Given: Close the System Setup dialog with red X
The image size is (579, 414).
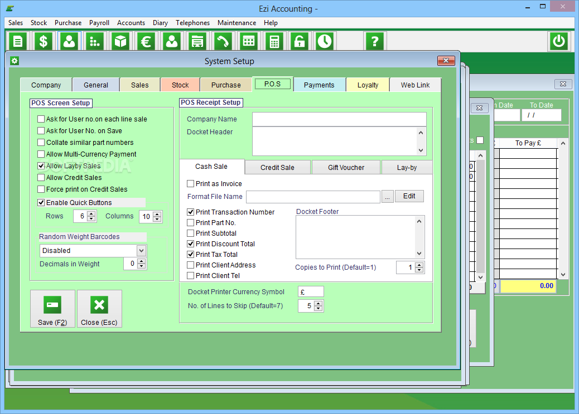Looking at the screenshot, I should (x=446, y=61).
